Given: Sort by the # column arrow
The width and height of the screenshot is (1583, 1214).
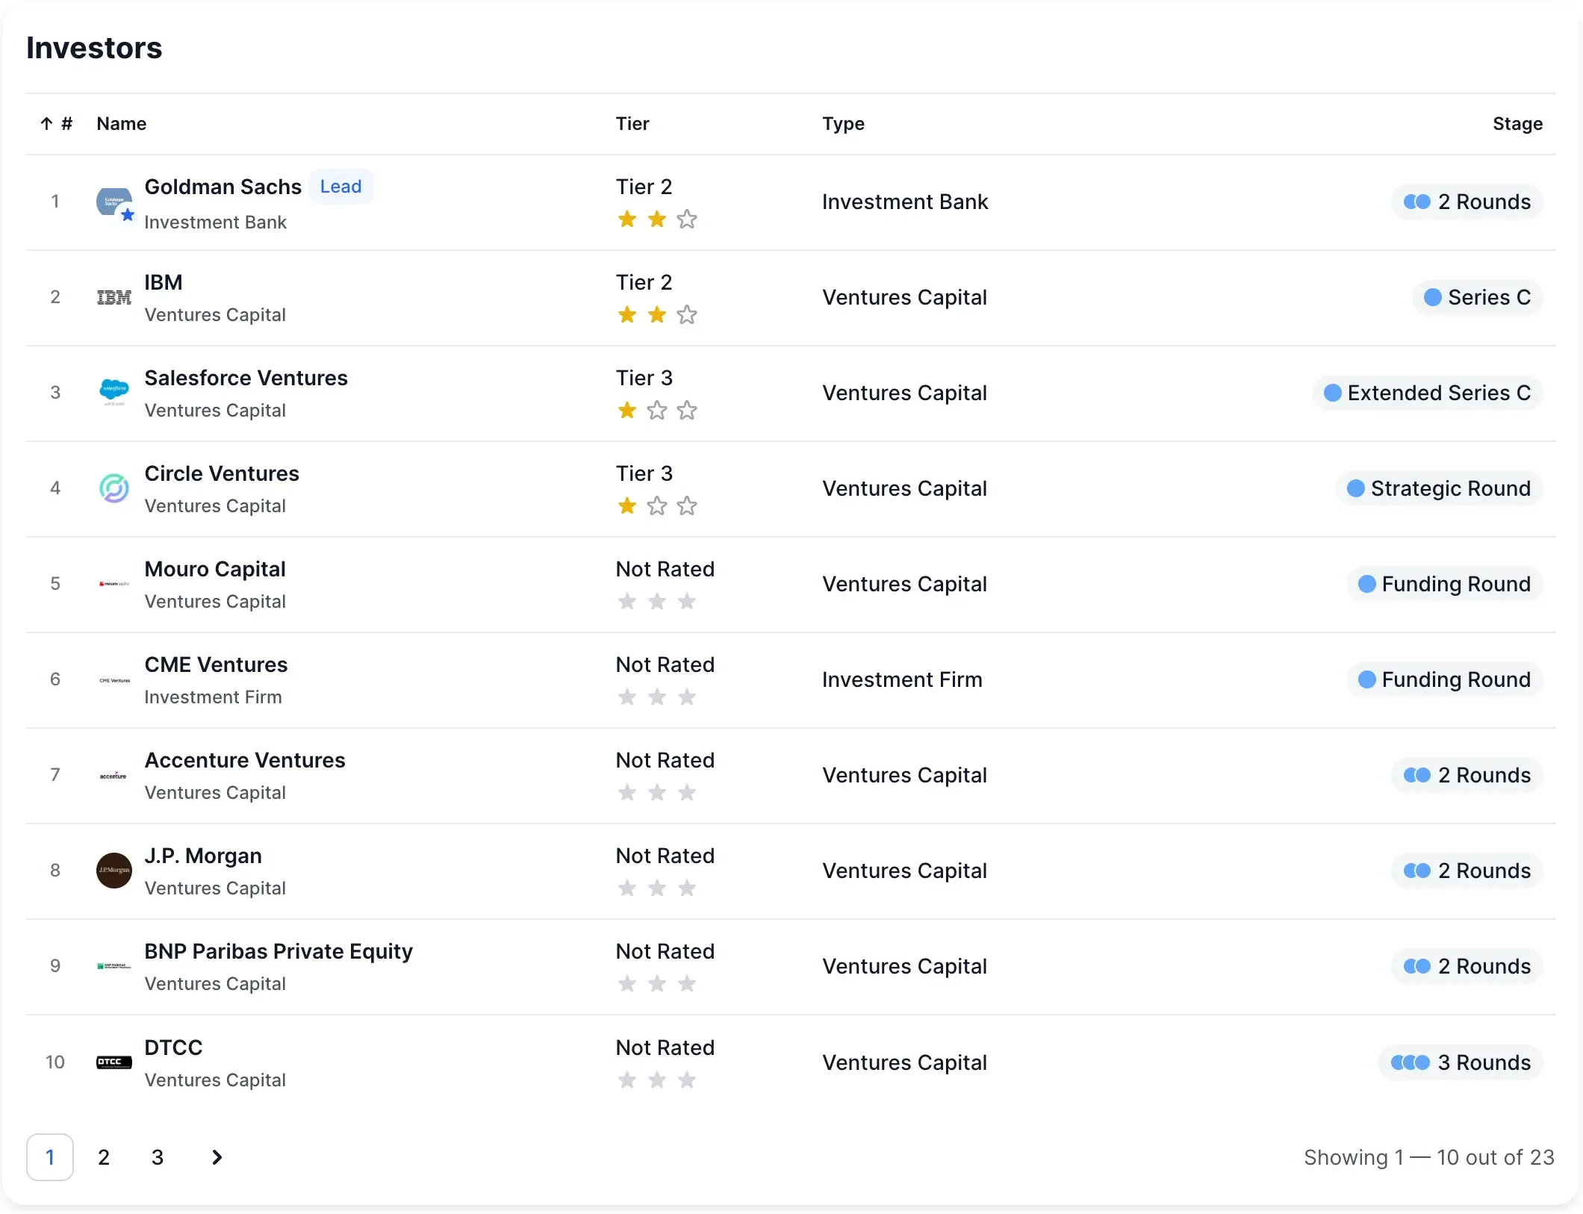Looking at the screenshot, I should 47,124.
